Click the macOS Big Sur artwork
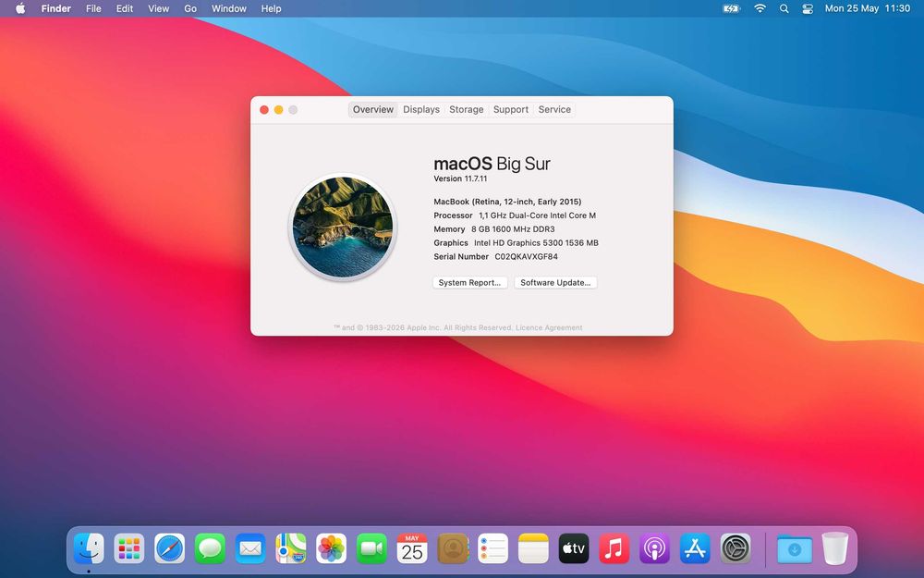Viewport: 924px width, 578px height. [343, 228]
